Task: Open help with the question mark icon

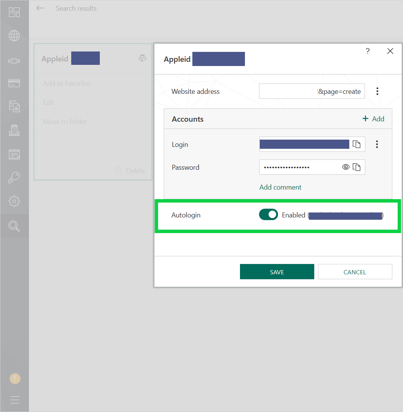Action: coord(368,51)
